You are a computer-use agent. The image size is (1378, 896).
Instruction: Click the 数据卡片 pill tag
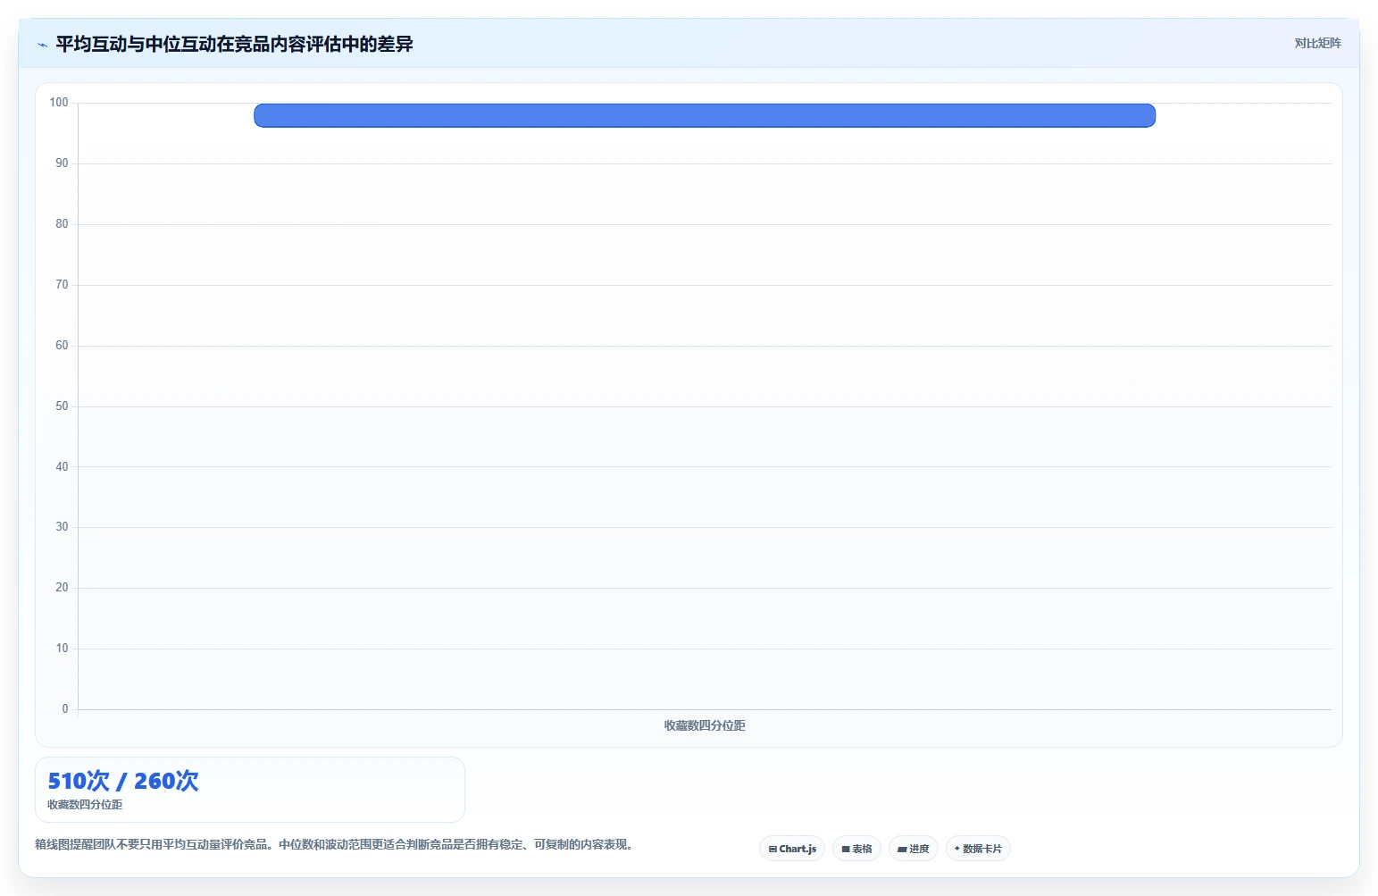point(978,849)
